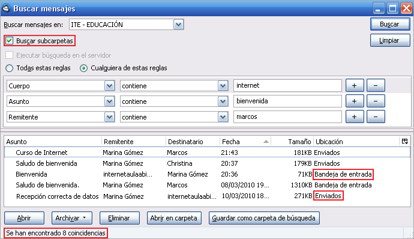Select the Curso de Internet message
Viewport: 414px width, 239px height.
coord(207,153)
